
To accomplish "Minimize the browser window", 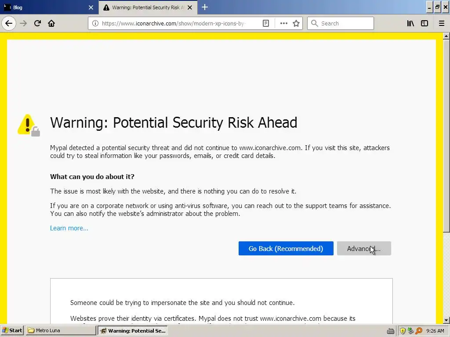I will coord(429,7).
